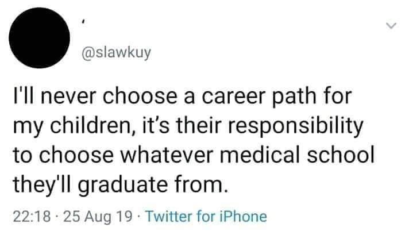The width and height of the screenshot is (409, 231).
Task: Click the word 'their' in the tweet
Action: click(199, 126)
